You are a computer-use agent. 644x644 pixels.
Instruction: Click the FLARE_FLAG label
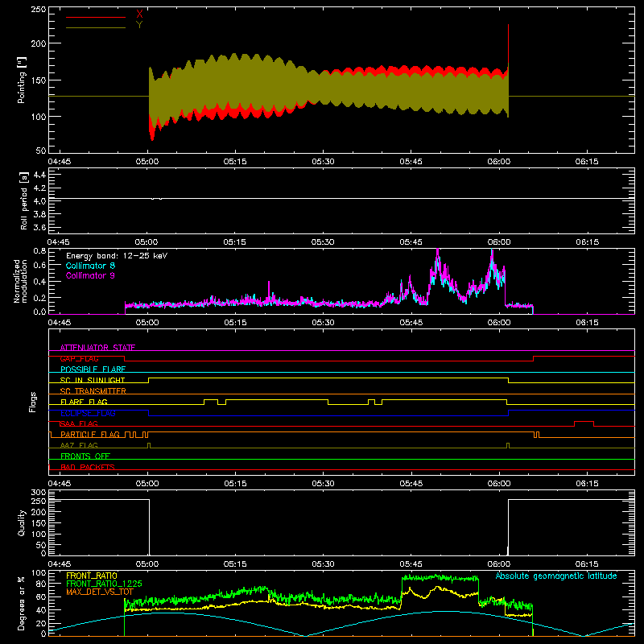pos(84,402)
